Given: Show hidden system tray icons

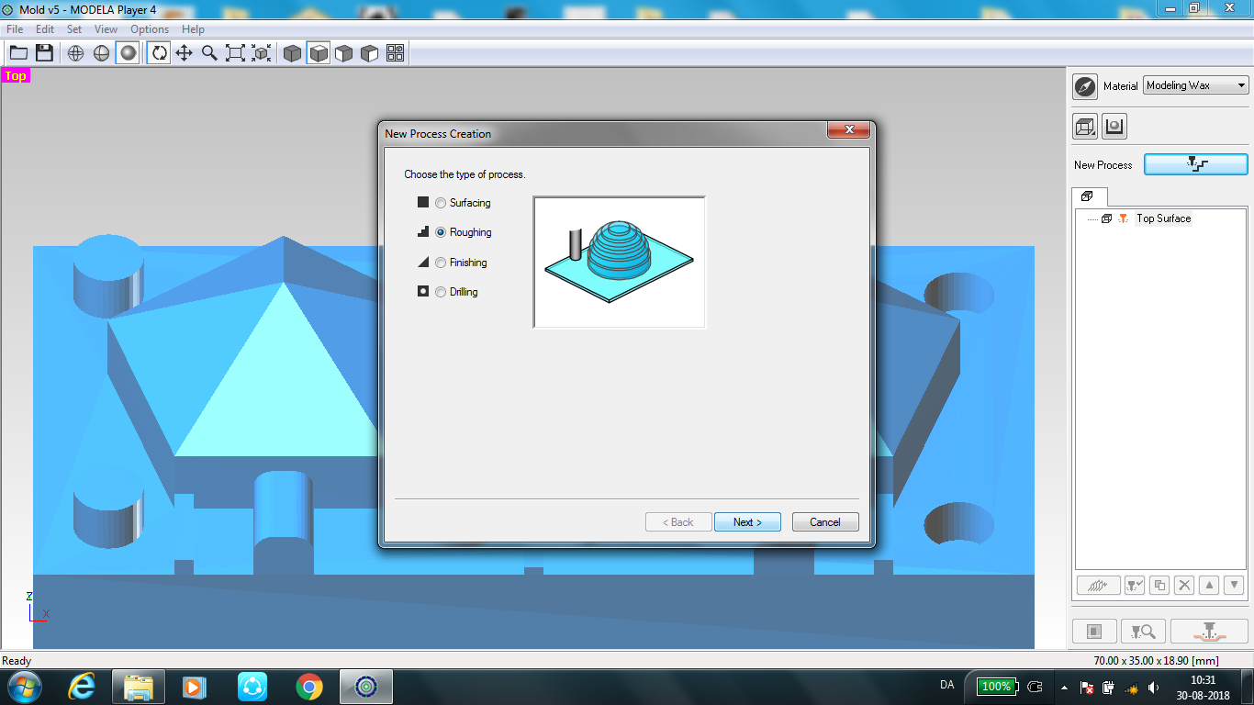Looking at the screenshot, I should coord(1064,687).
